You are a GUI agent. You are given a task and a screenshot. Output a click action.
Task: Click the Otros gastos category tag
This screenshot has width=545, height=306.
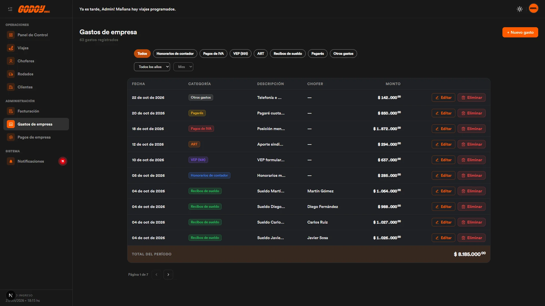tap(201, 97)
